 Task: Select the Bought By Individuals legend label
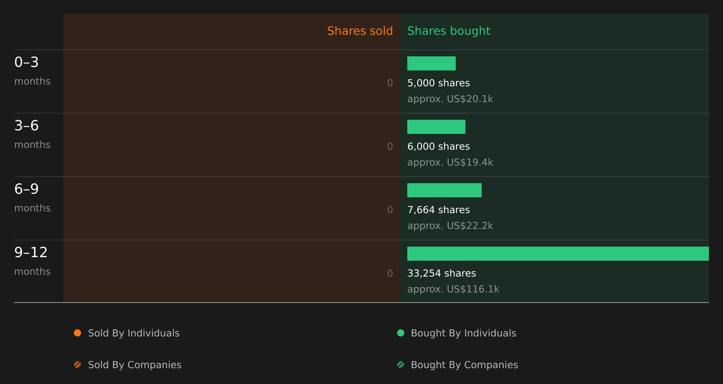(463, 333)
